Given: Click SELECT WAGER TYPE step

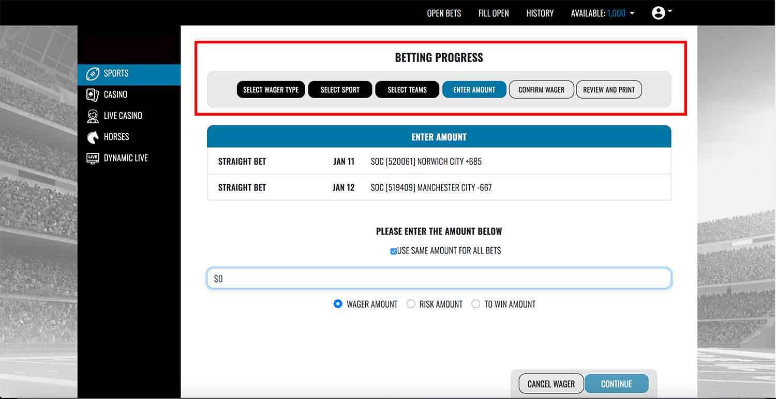Looking at the screenshot, I should coord(271,89).
